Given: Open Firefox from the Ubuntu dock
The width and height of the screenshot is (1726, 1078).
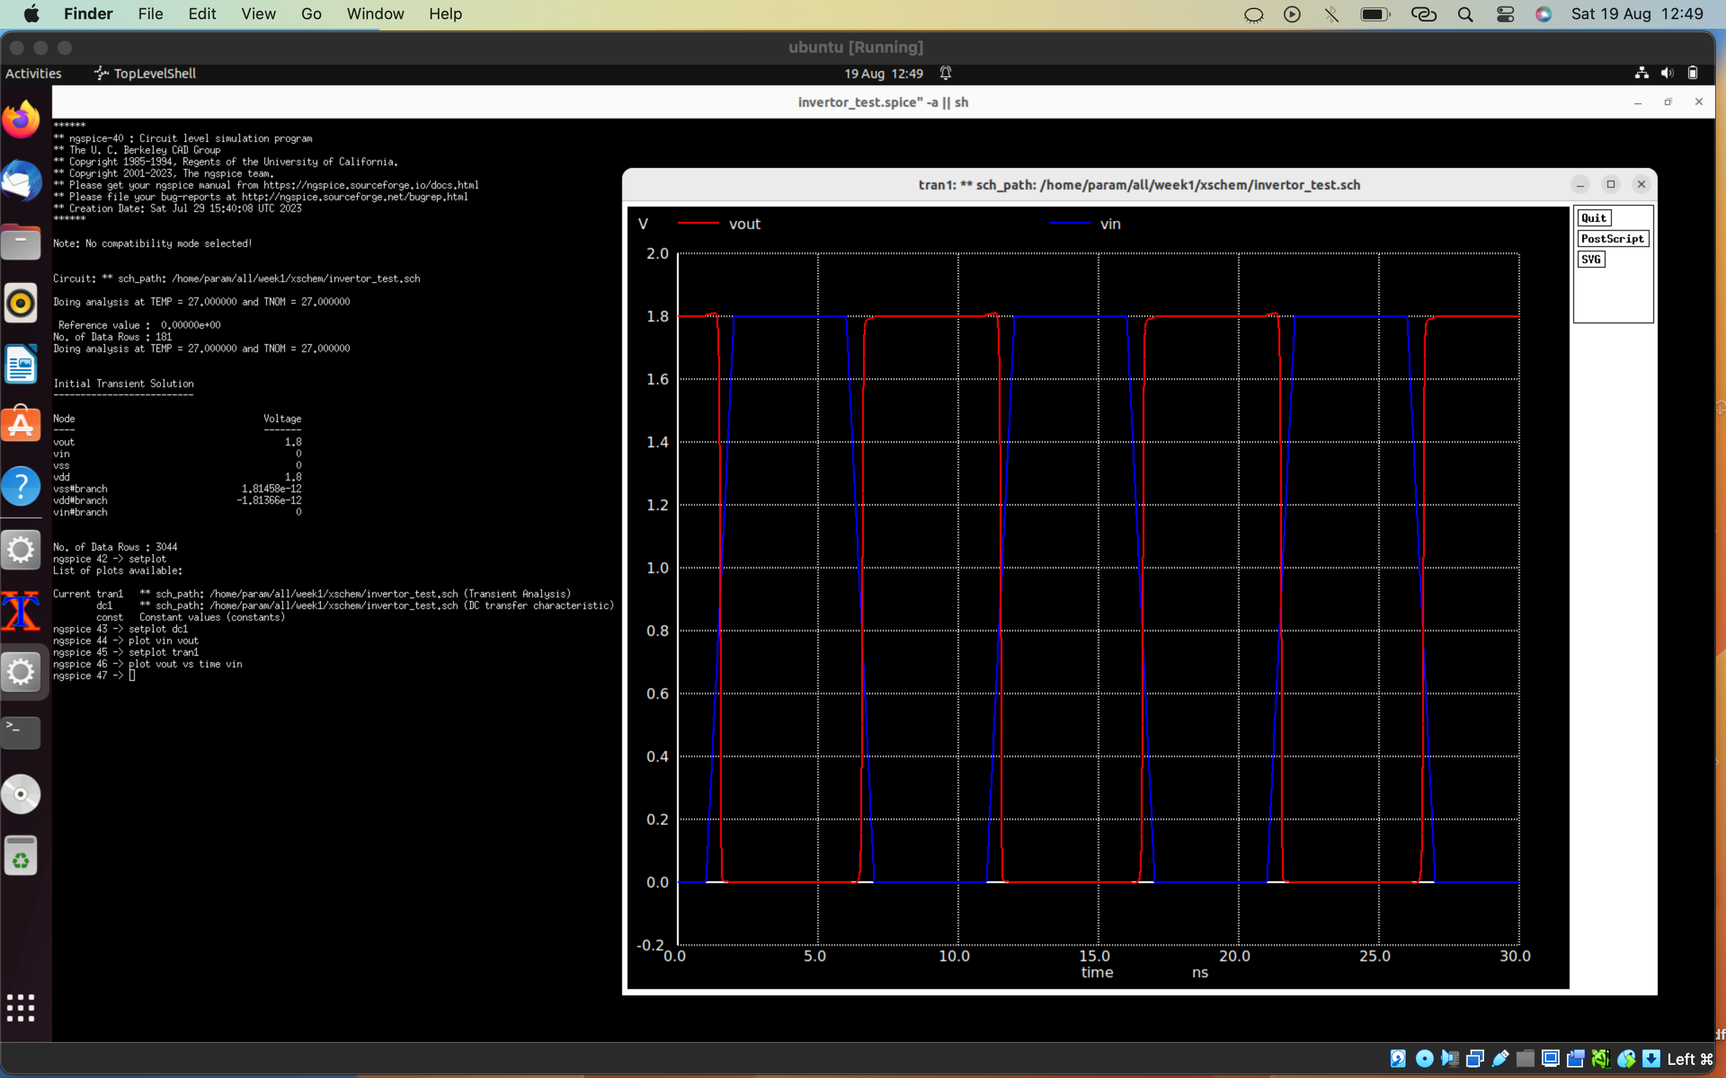Looking at the screenshot, I should [22, 119].
